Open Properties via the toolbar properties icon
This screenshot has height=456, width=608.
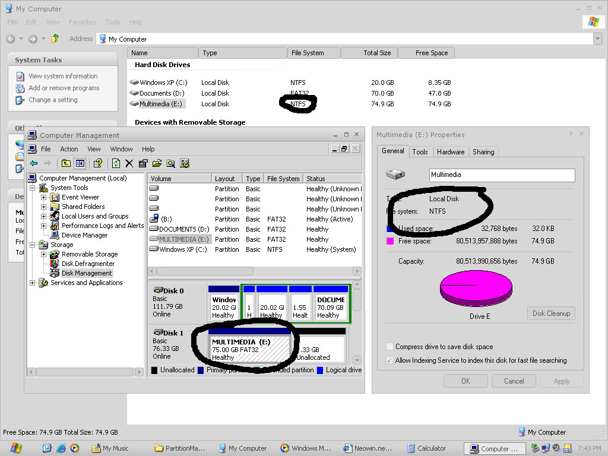point(142,164)
